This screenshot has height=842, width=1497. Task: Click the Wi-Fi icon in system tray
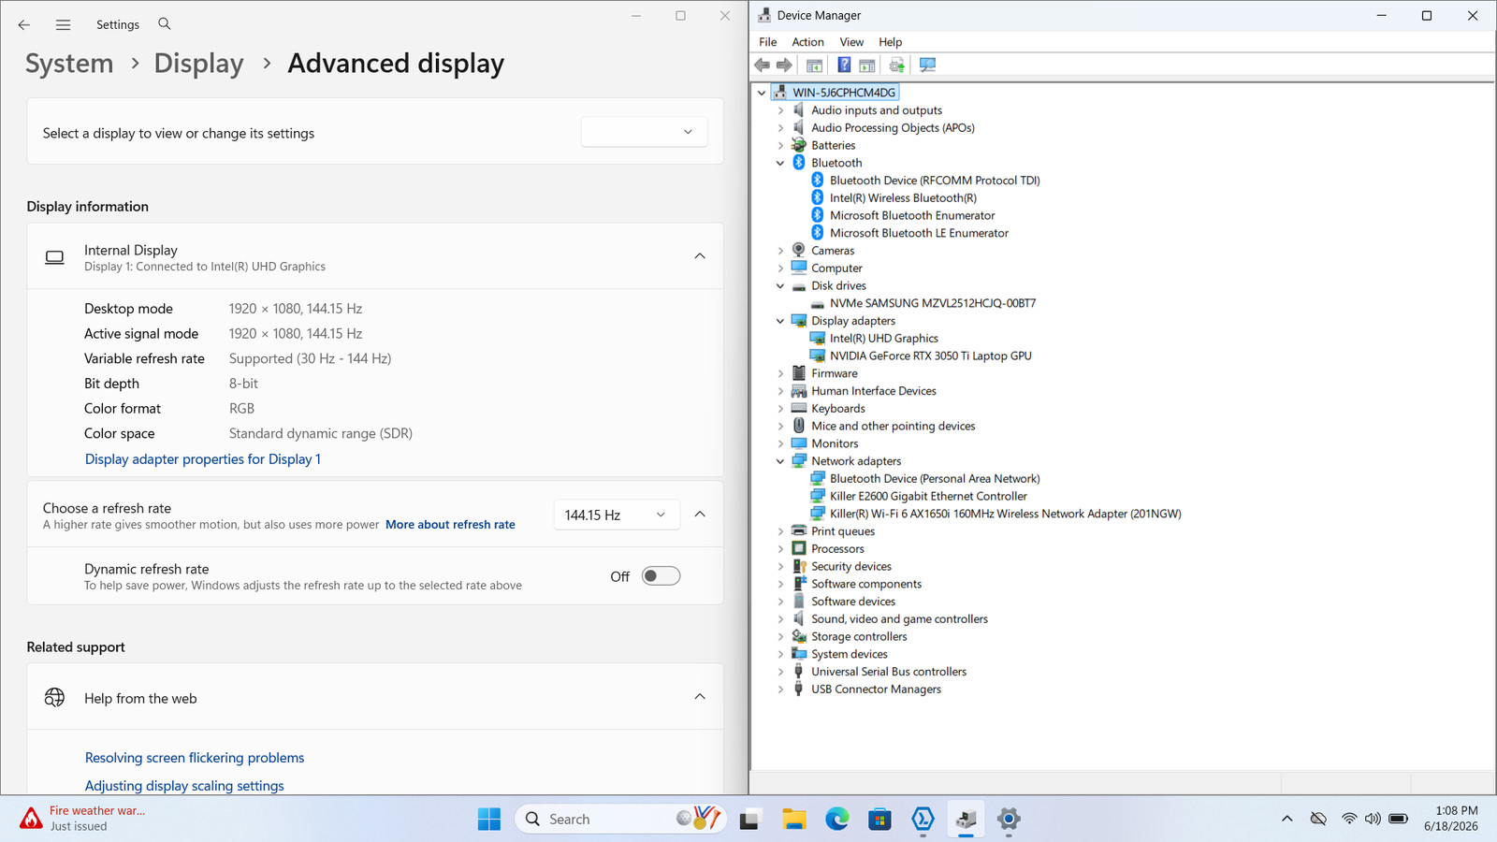coord(1348,819)
